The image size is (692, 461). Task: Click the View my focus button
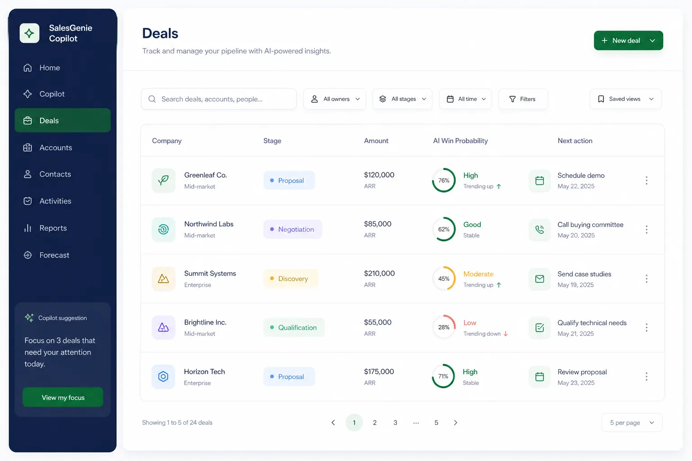(x=63, y=398)
